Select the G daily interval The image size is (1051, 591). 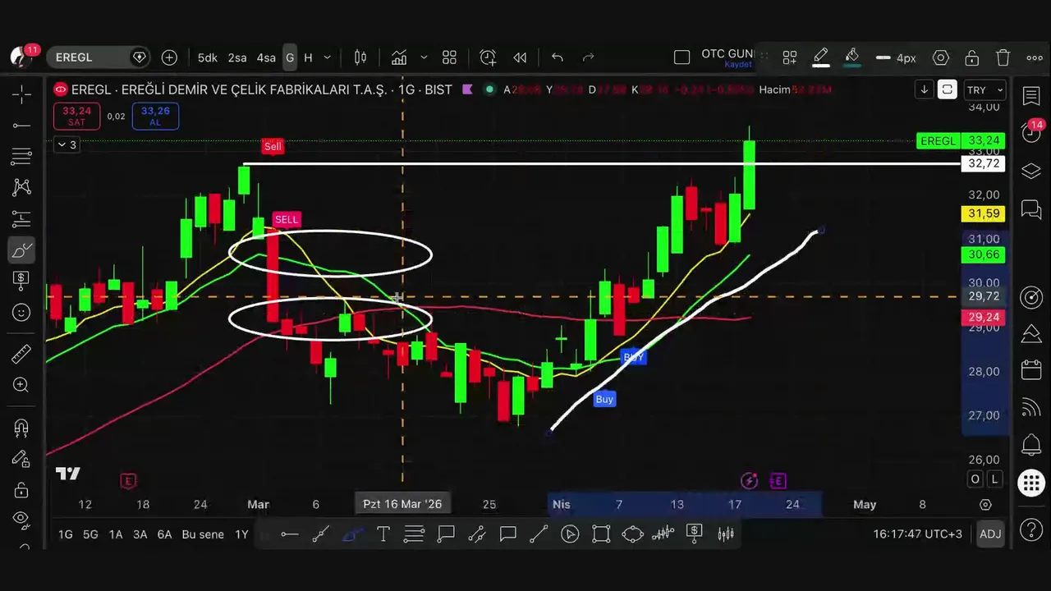coord(290,57)
